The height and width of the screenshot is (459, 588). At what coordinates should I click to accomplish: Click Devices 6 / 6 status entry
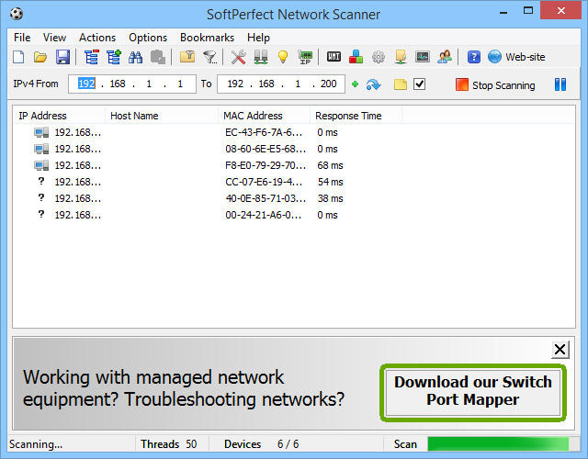click(261, 444)
